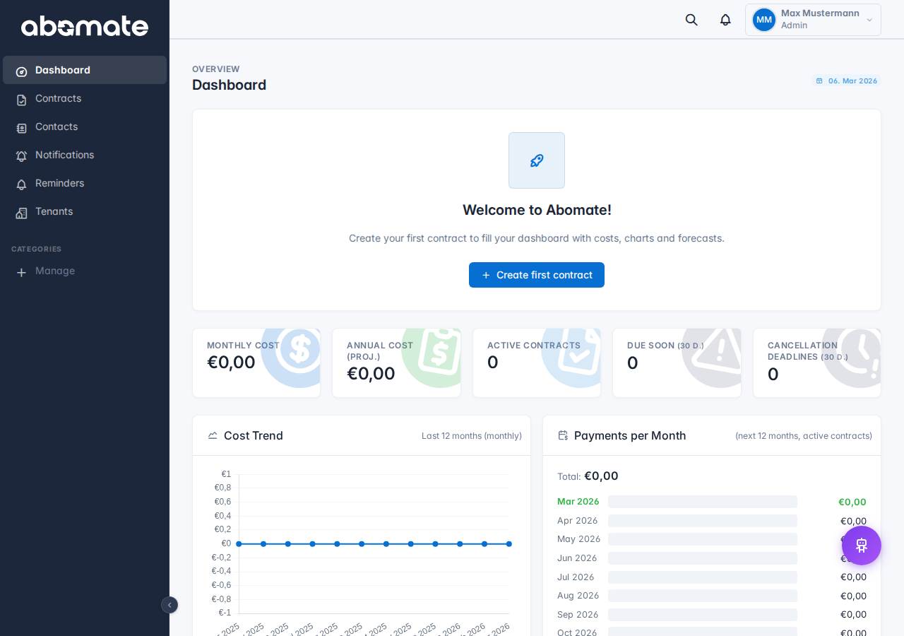Select the Tenants building icon

tap(21, 211)
